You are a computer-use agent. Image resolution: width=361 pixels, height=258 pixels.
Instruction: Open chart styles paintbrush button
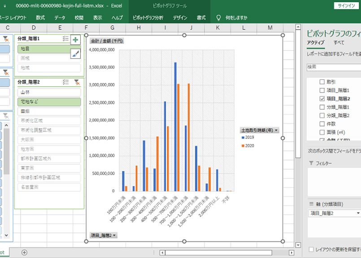pos(75,53)
